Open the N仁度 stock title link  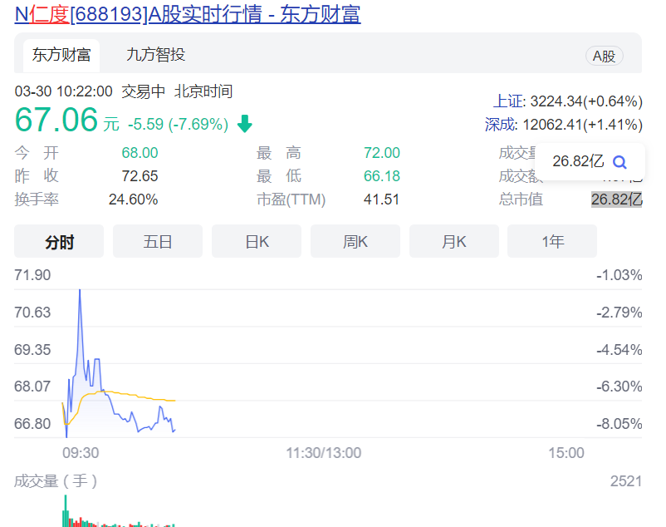[x=188, y=14]
